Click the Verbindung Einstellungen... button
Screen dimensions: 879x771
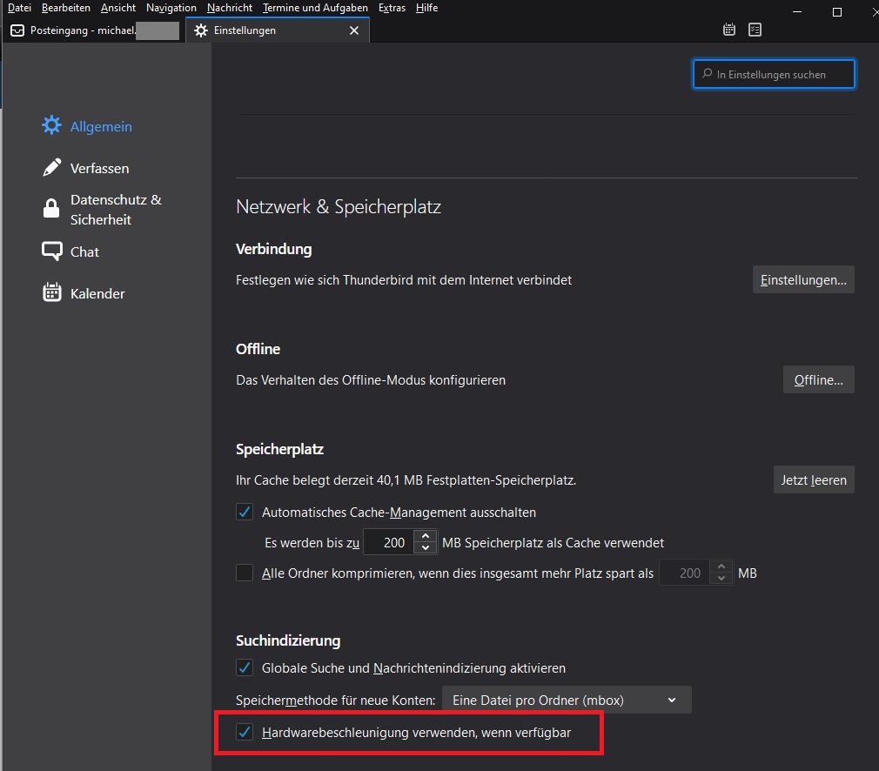(802, 279)
